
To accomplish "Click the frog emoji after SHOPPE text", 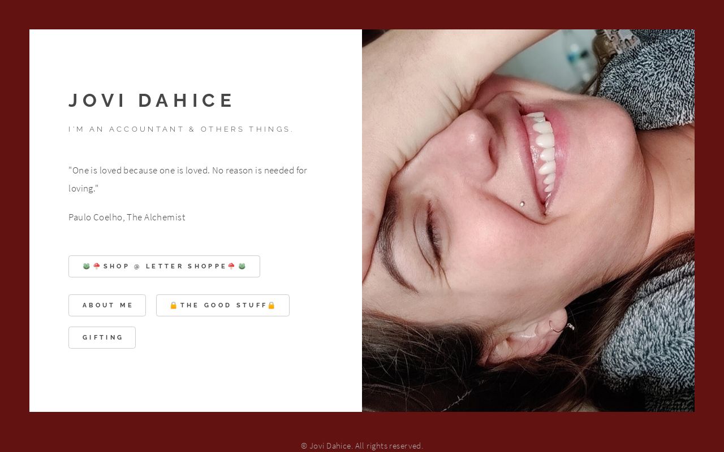I will tap(242, 266).
